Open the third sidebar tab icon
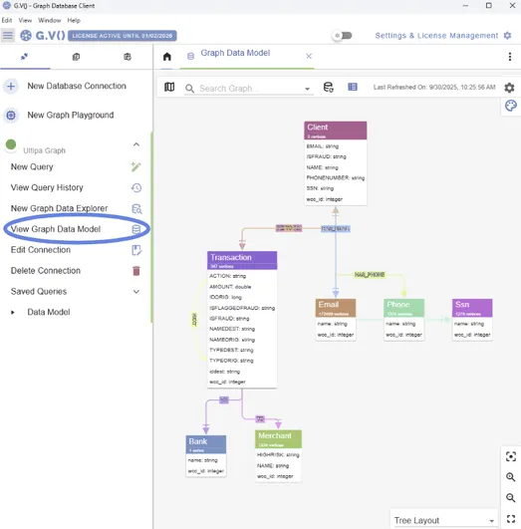The image size is (521, 529). (x=128, y=57)
